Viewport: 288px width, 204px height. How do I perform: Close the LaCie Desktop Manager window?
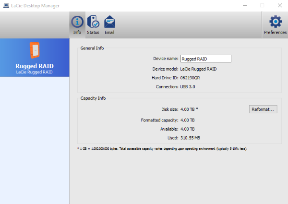280,5
